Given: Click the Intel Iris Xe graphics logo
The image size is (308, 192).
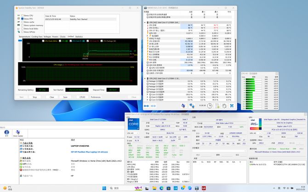Looking at the screenshot, I should pyautogui.click(x=256, y=124).
